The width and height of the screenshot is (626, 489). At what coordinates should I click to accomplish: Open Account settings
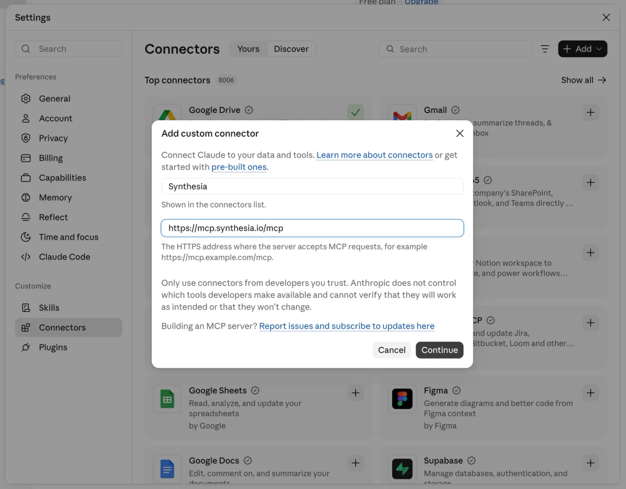pos(68,119)
